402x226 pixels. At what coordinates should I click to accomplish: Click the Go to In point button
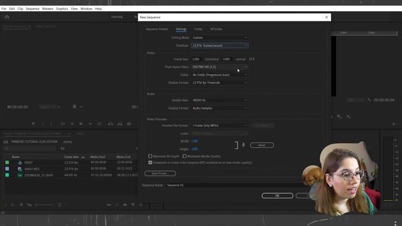pyautogui.click(x=63, y=124)
